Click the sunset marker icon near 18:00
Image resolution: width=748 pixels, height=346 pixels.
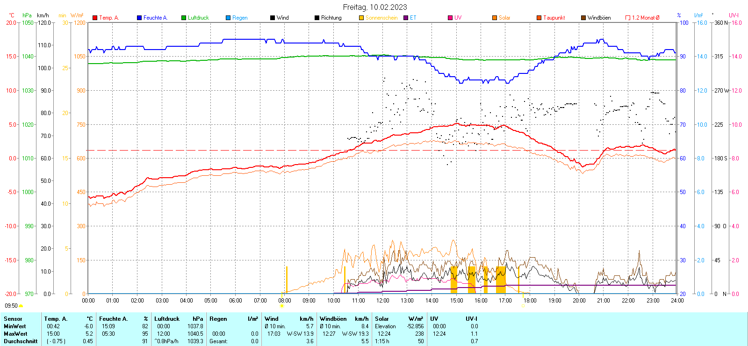coord(523,306)
